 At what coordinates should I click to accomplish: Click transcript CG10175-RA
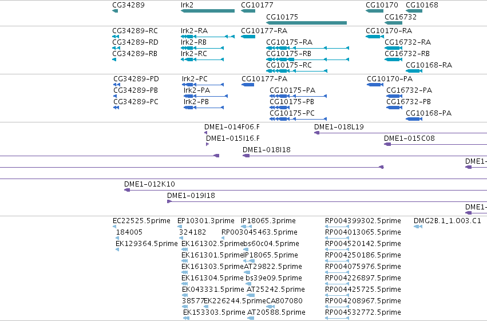[289, 42]
